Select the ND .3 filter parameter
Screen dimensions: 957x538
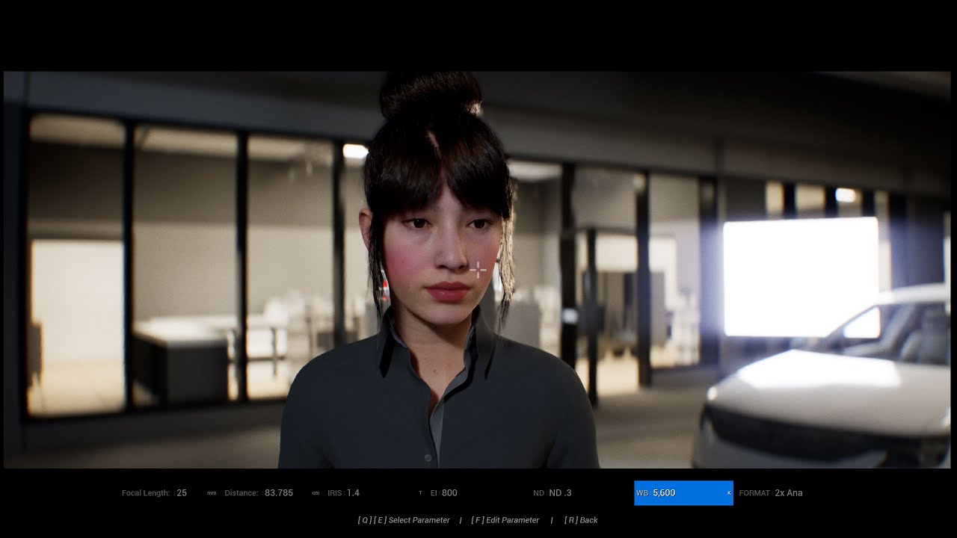click(553, 493)
